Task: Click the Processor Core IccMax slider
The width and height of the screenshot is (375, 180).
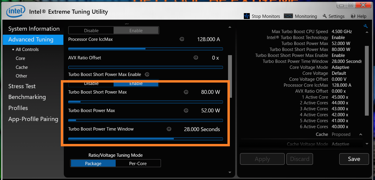Action: click(145, 49)
